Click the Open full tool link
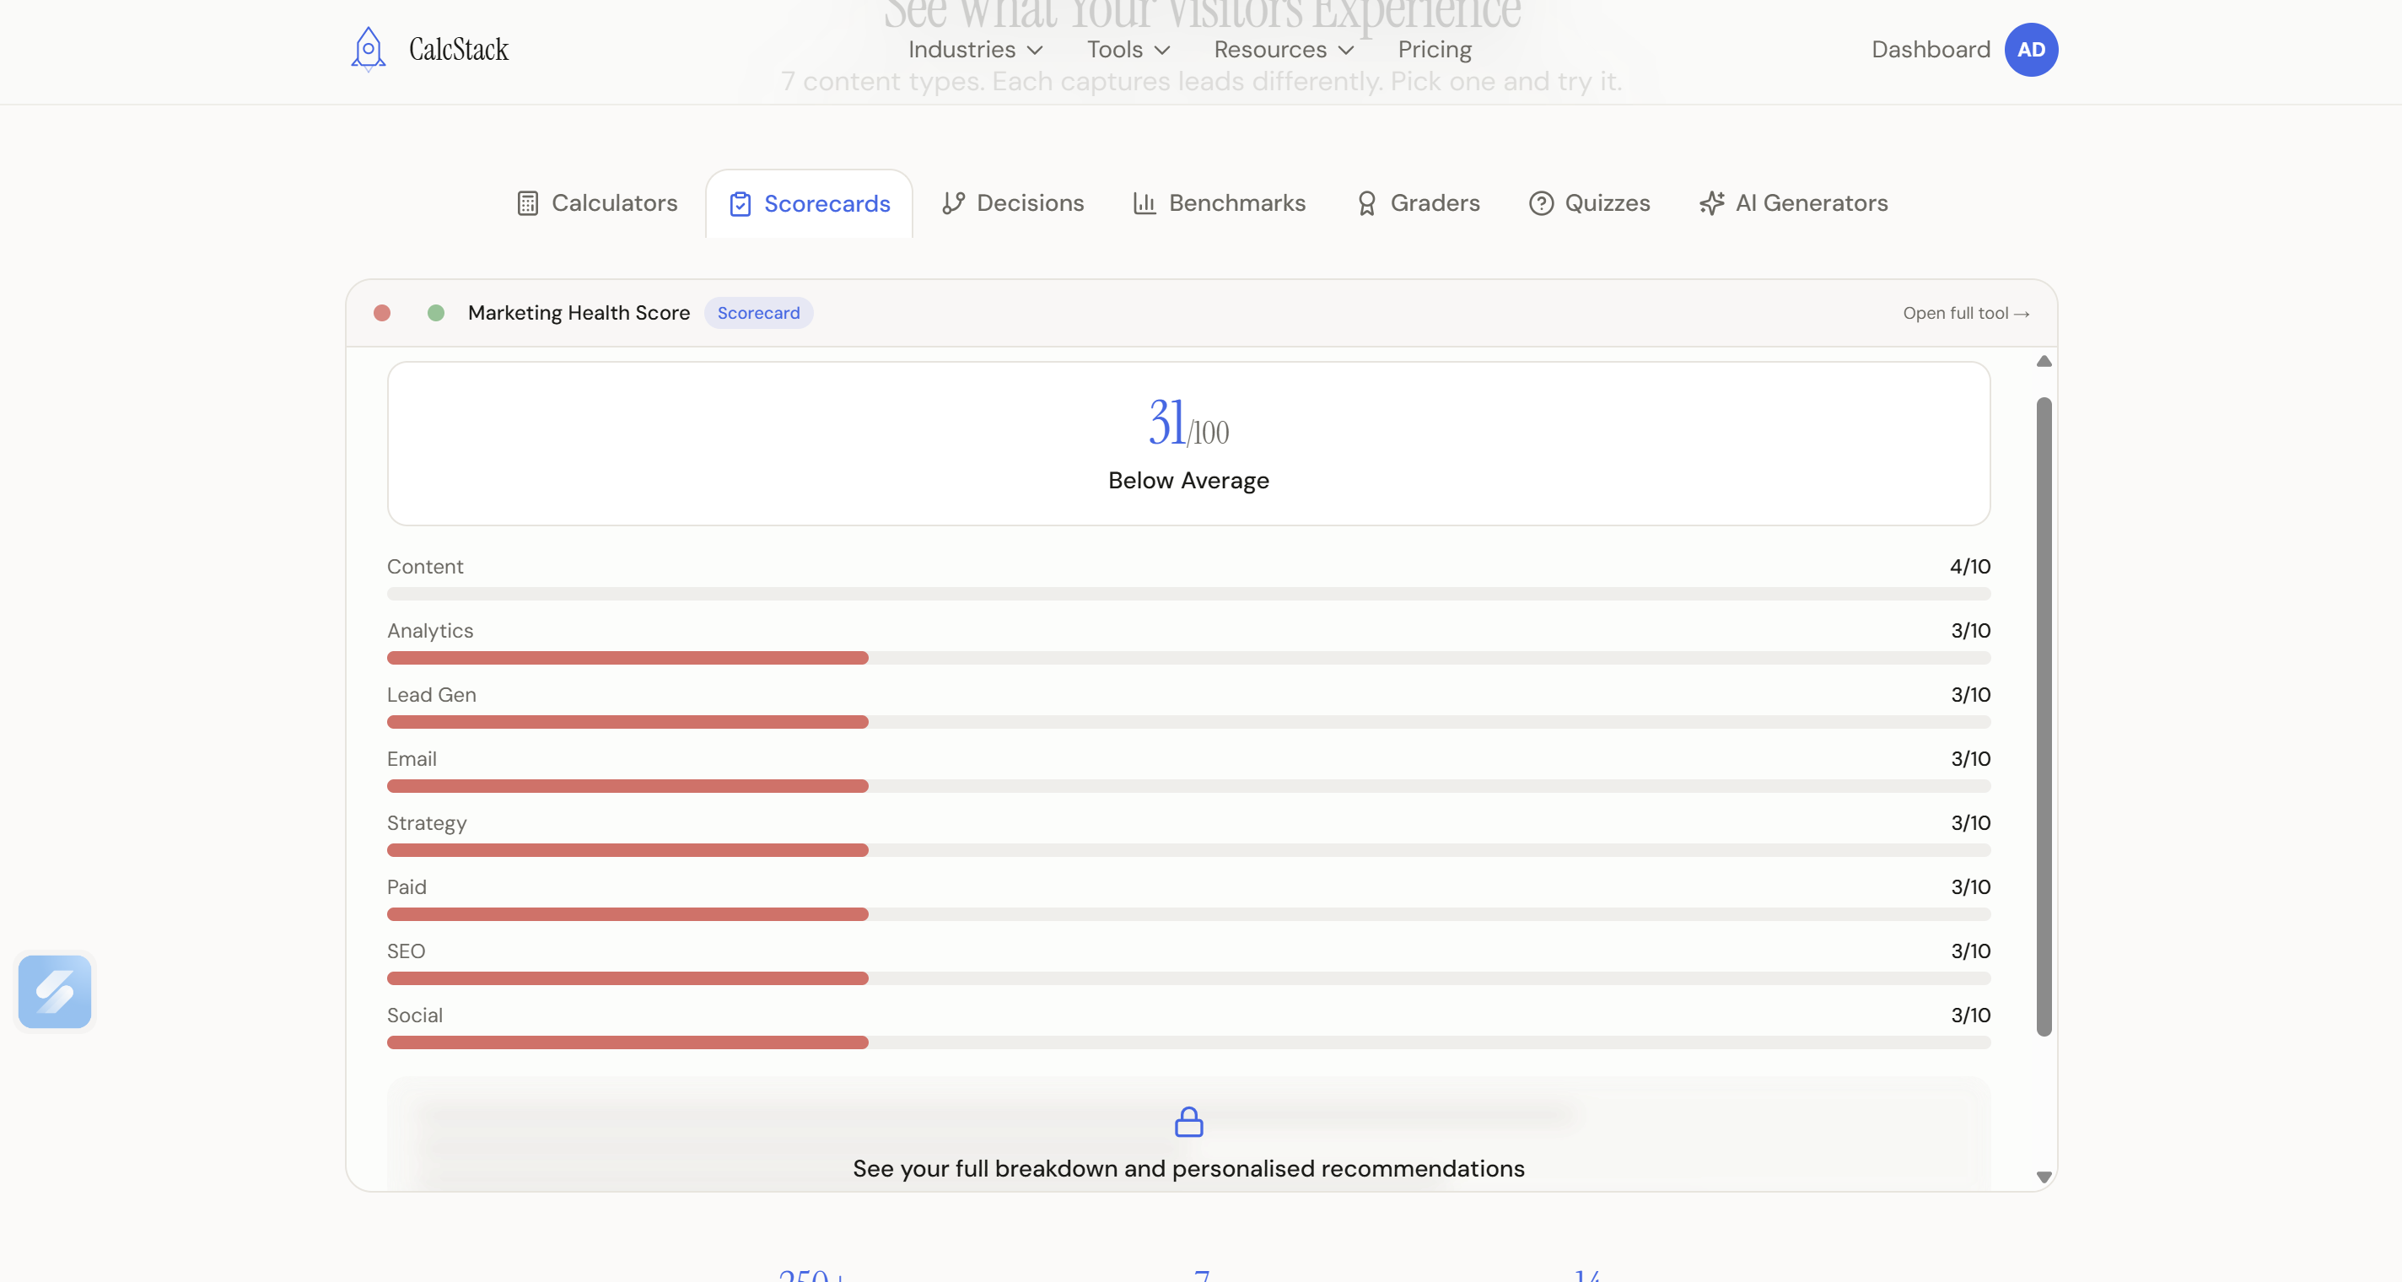Image resolution: width=2402 pixels, height=1282 pixels. (1966, 313)
